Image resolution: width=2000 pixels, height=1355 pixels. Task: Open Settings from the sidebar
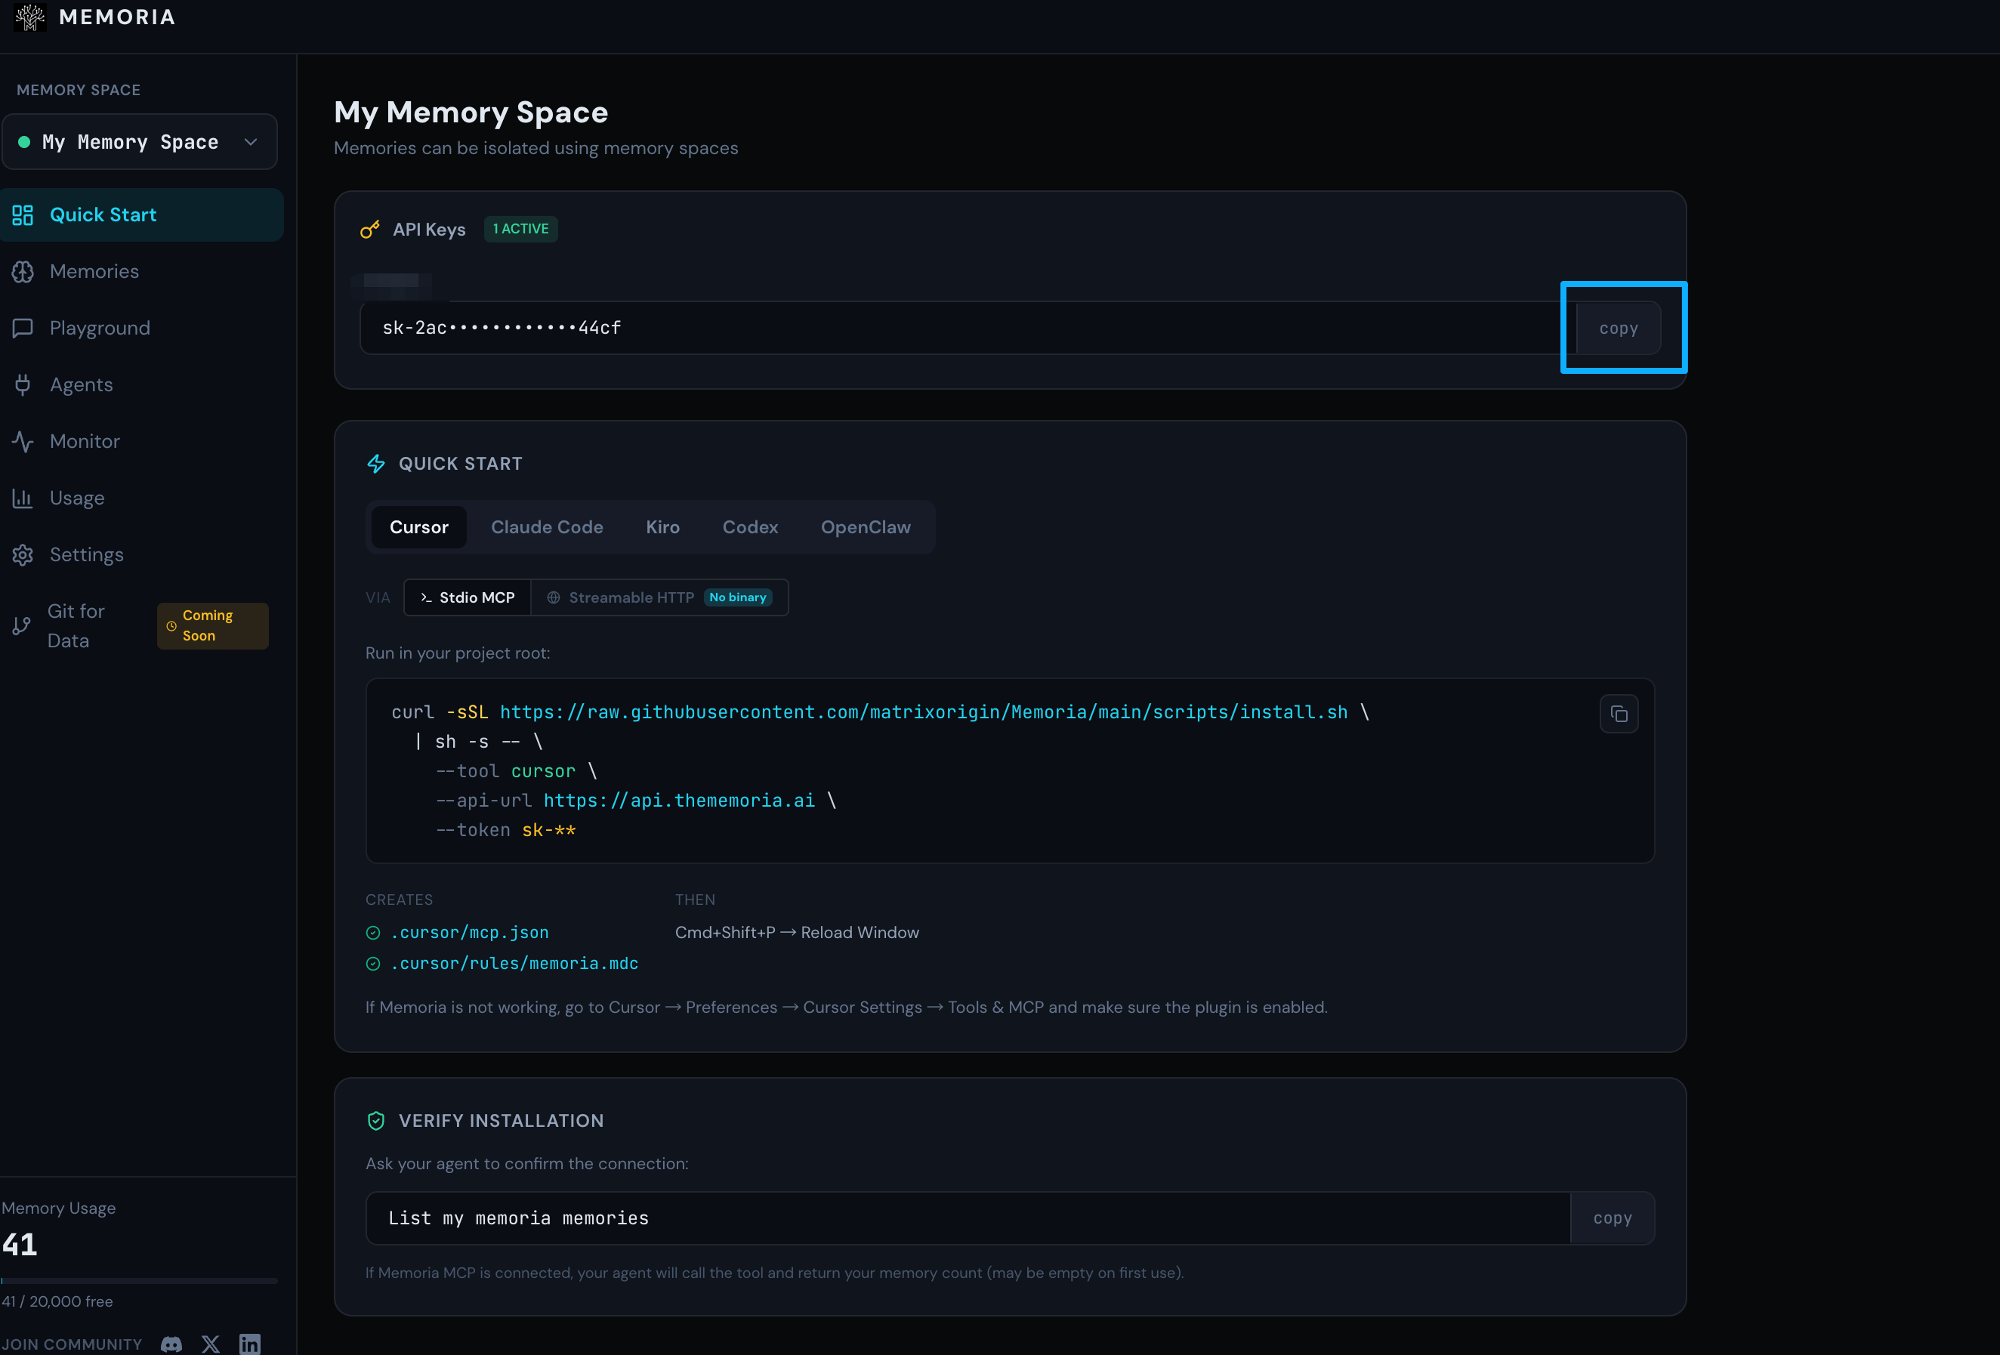[x=86, y=554]
